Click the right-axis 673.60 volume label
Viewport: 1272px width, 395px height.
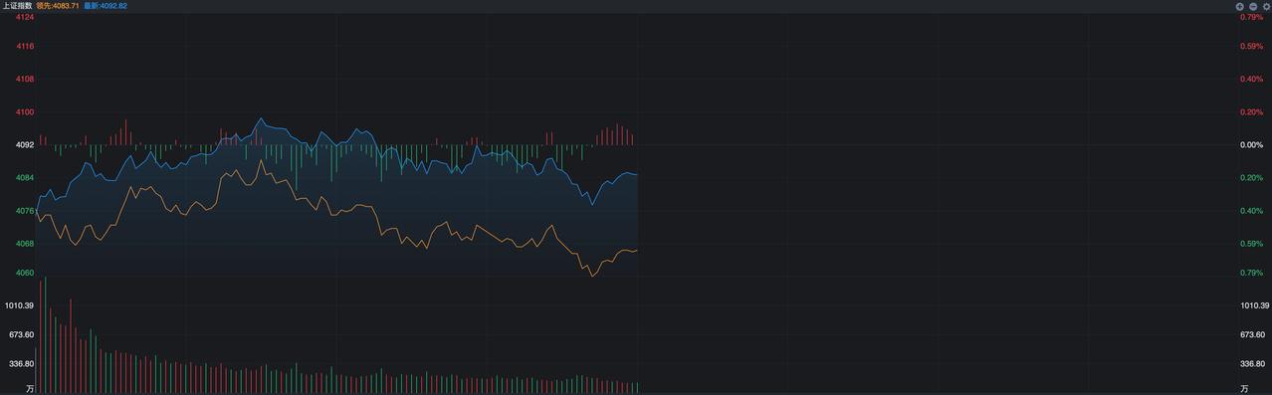click(x=1253, y=335)
